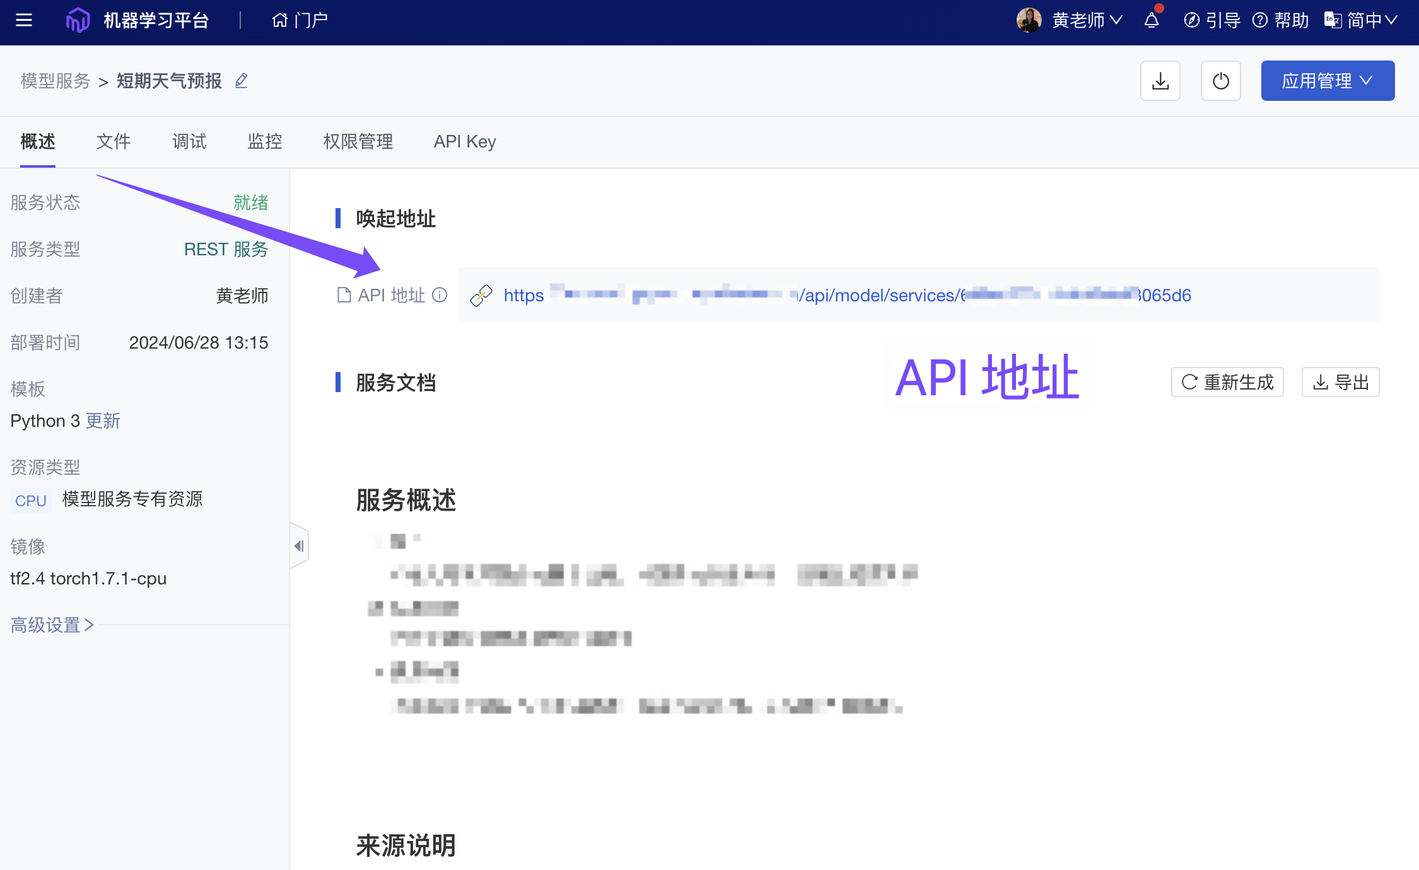The height and width of the screenshot is (870, 1419).
Task: Open the hamburger navigation menu
Action: pyautogui.click(x=24, y=20)
